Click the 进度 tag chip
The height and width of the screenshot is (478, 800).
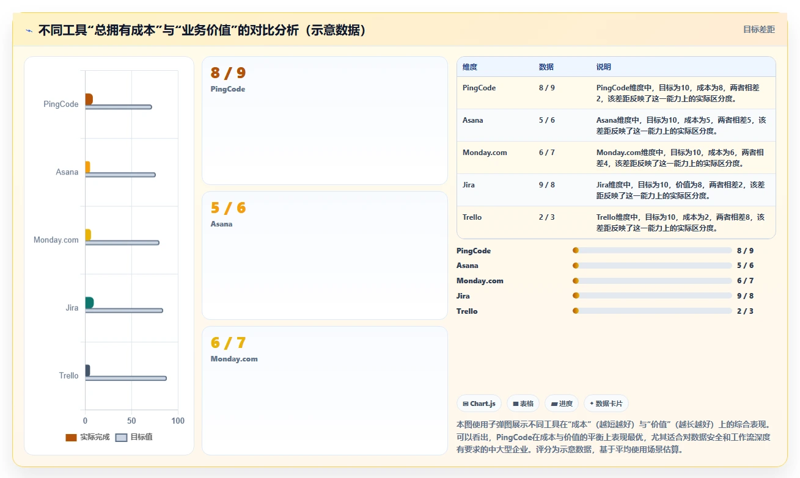click(x=562, y=404)
